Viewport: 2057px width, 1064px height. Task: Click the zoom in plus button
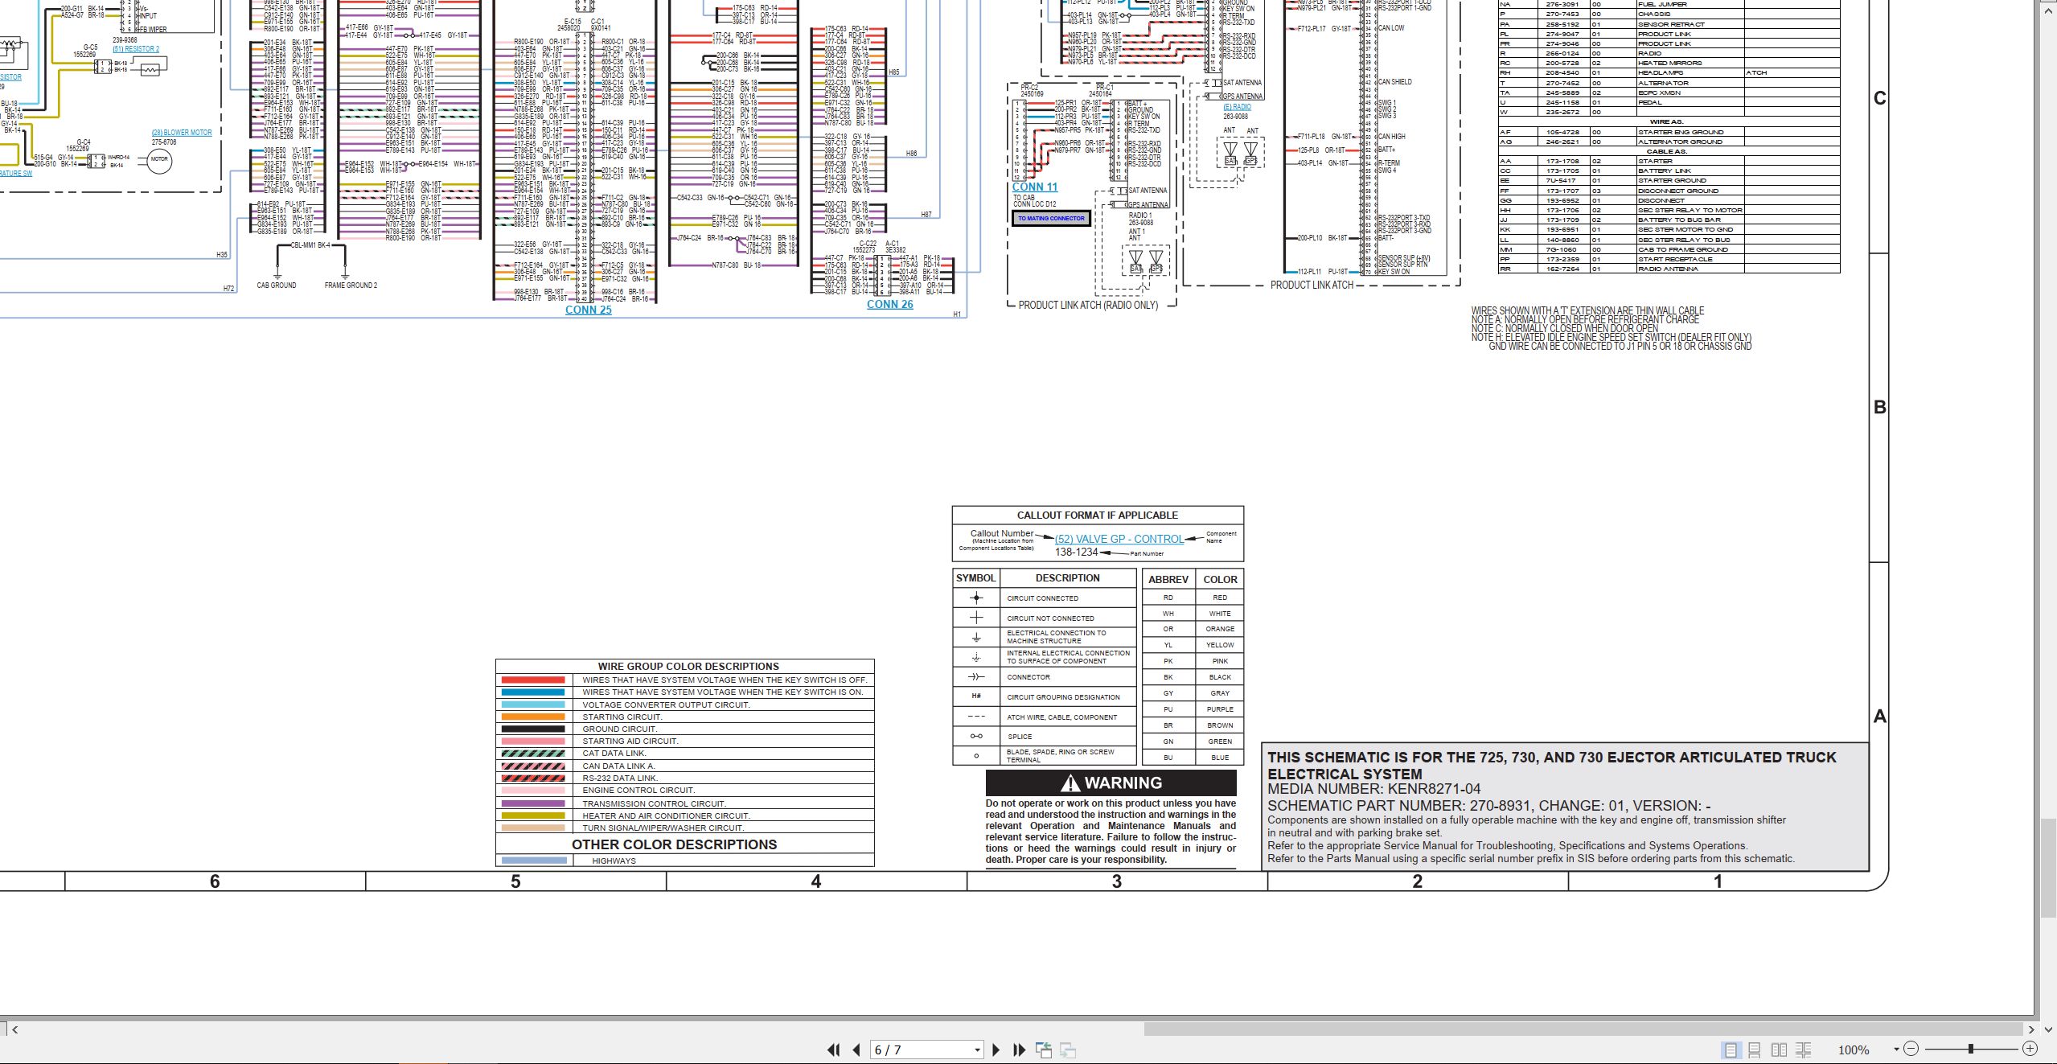coord(2030,1049)
